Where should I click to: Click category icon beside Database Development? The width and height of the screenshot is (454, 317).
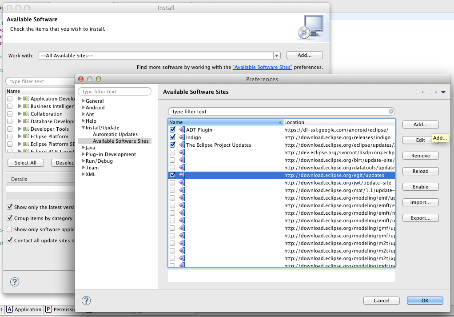click(26, 121)
